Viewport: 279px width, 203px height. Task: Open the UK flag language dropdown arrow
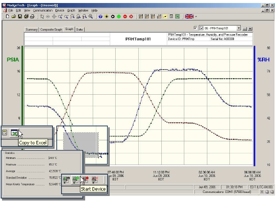coord(196,17)
